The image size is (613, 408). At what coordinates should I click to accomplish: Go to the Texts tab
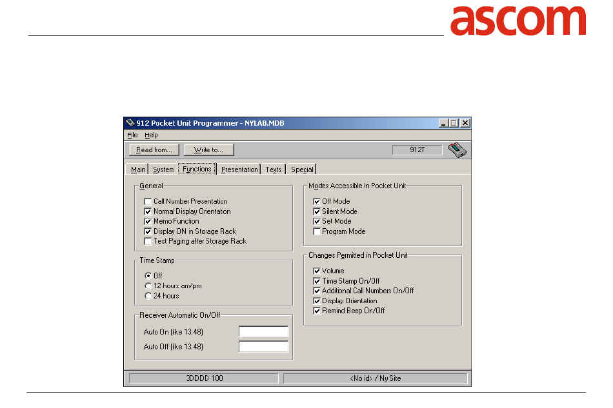click(x=274, y=170)
